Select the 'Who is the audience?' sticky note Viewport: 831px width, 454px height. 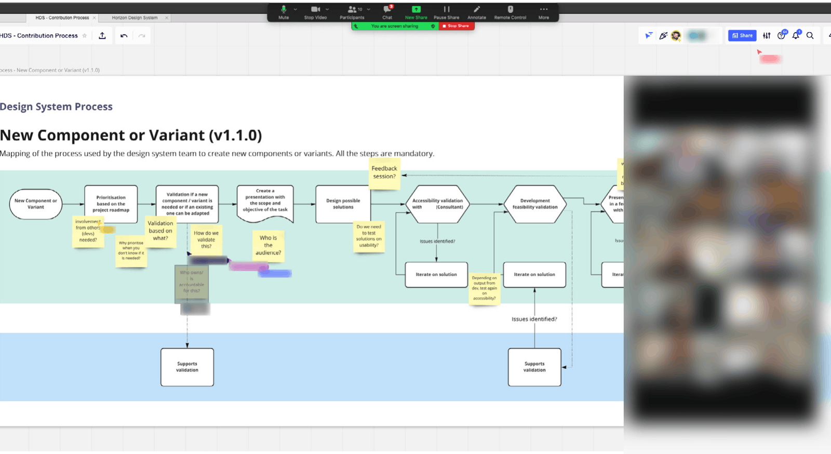tap(268, 246)
